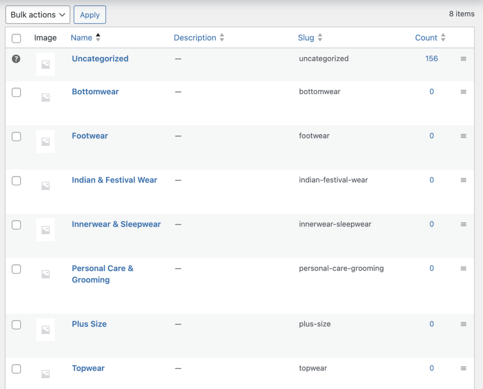Check the Personal Care & Grooming checkbox
Viewport: 483px width, 389px height.
point(17,269)
